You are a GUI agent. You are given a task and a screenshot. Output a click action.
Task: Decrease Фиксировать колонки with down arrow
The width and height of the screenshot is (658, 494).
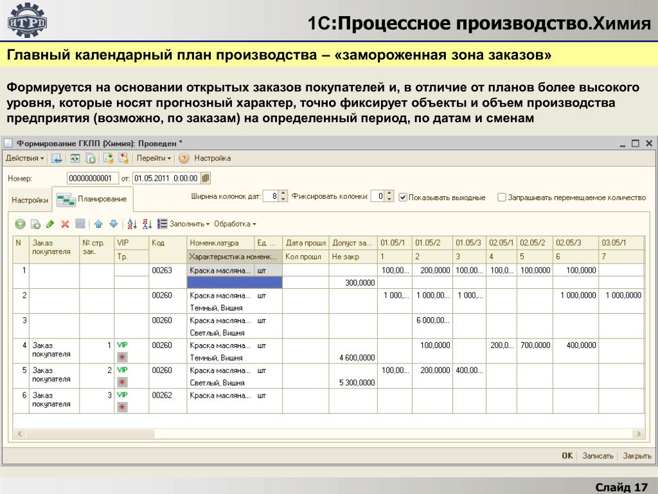click(x=389, y=199)
